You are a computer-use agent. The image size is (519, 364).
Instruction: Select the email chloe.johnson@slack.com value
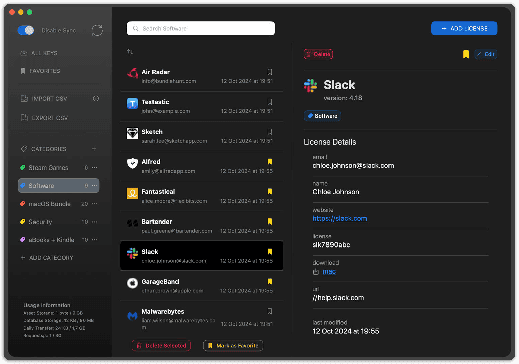pos(353,166)
